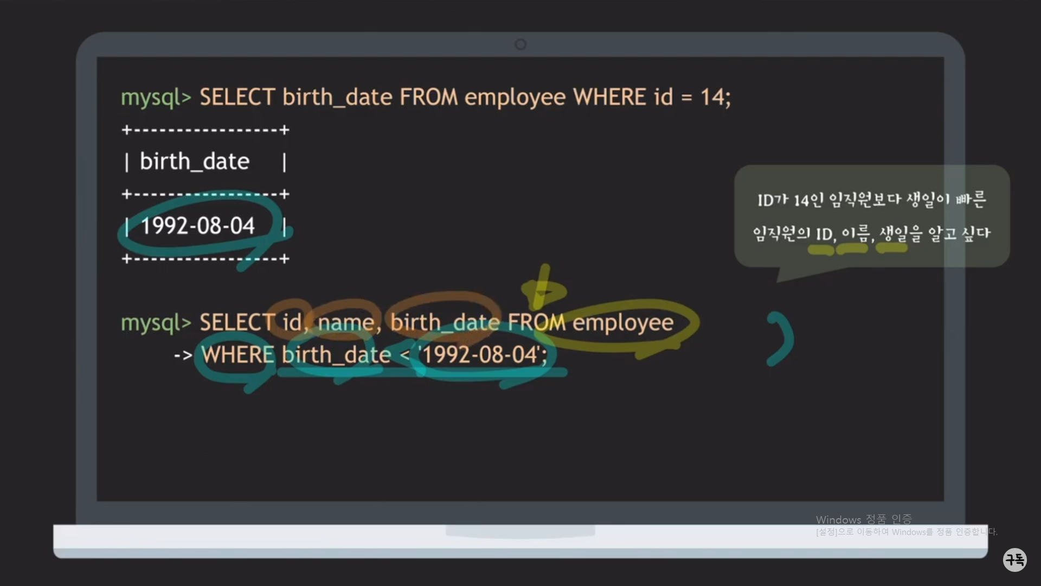Click '14;' at end of first query
This screenshot has height=586, width=1041.
coord(715,98)
